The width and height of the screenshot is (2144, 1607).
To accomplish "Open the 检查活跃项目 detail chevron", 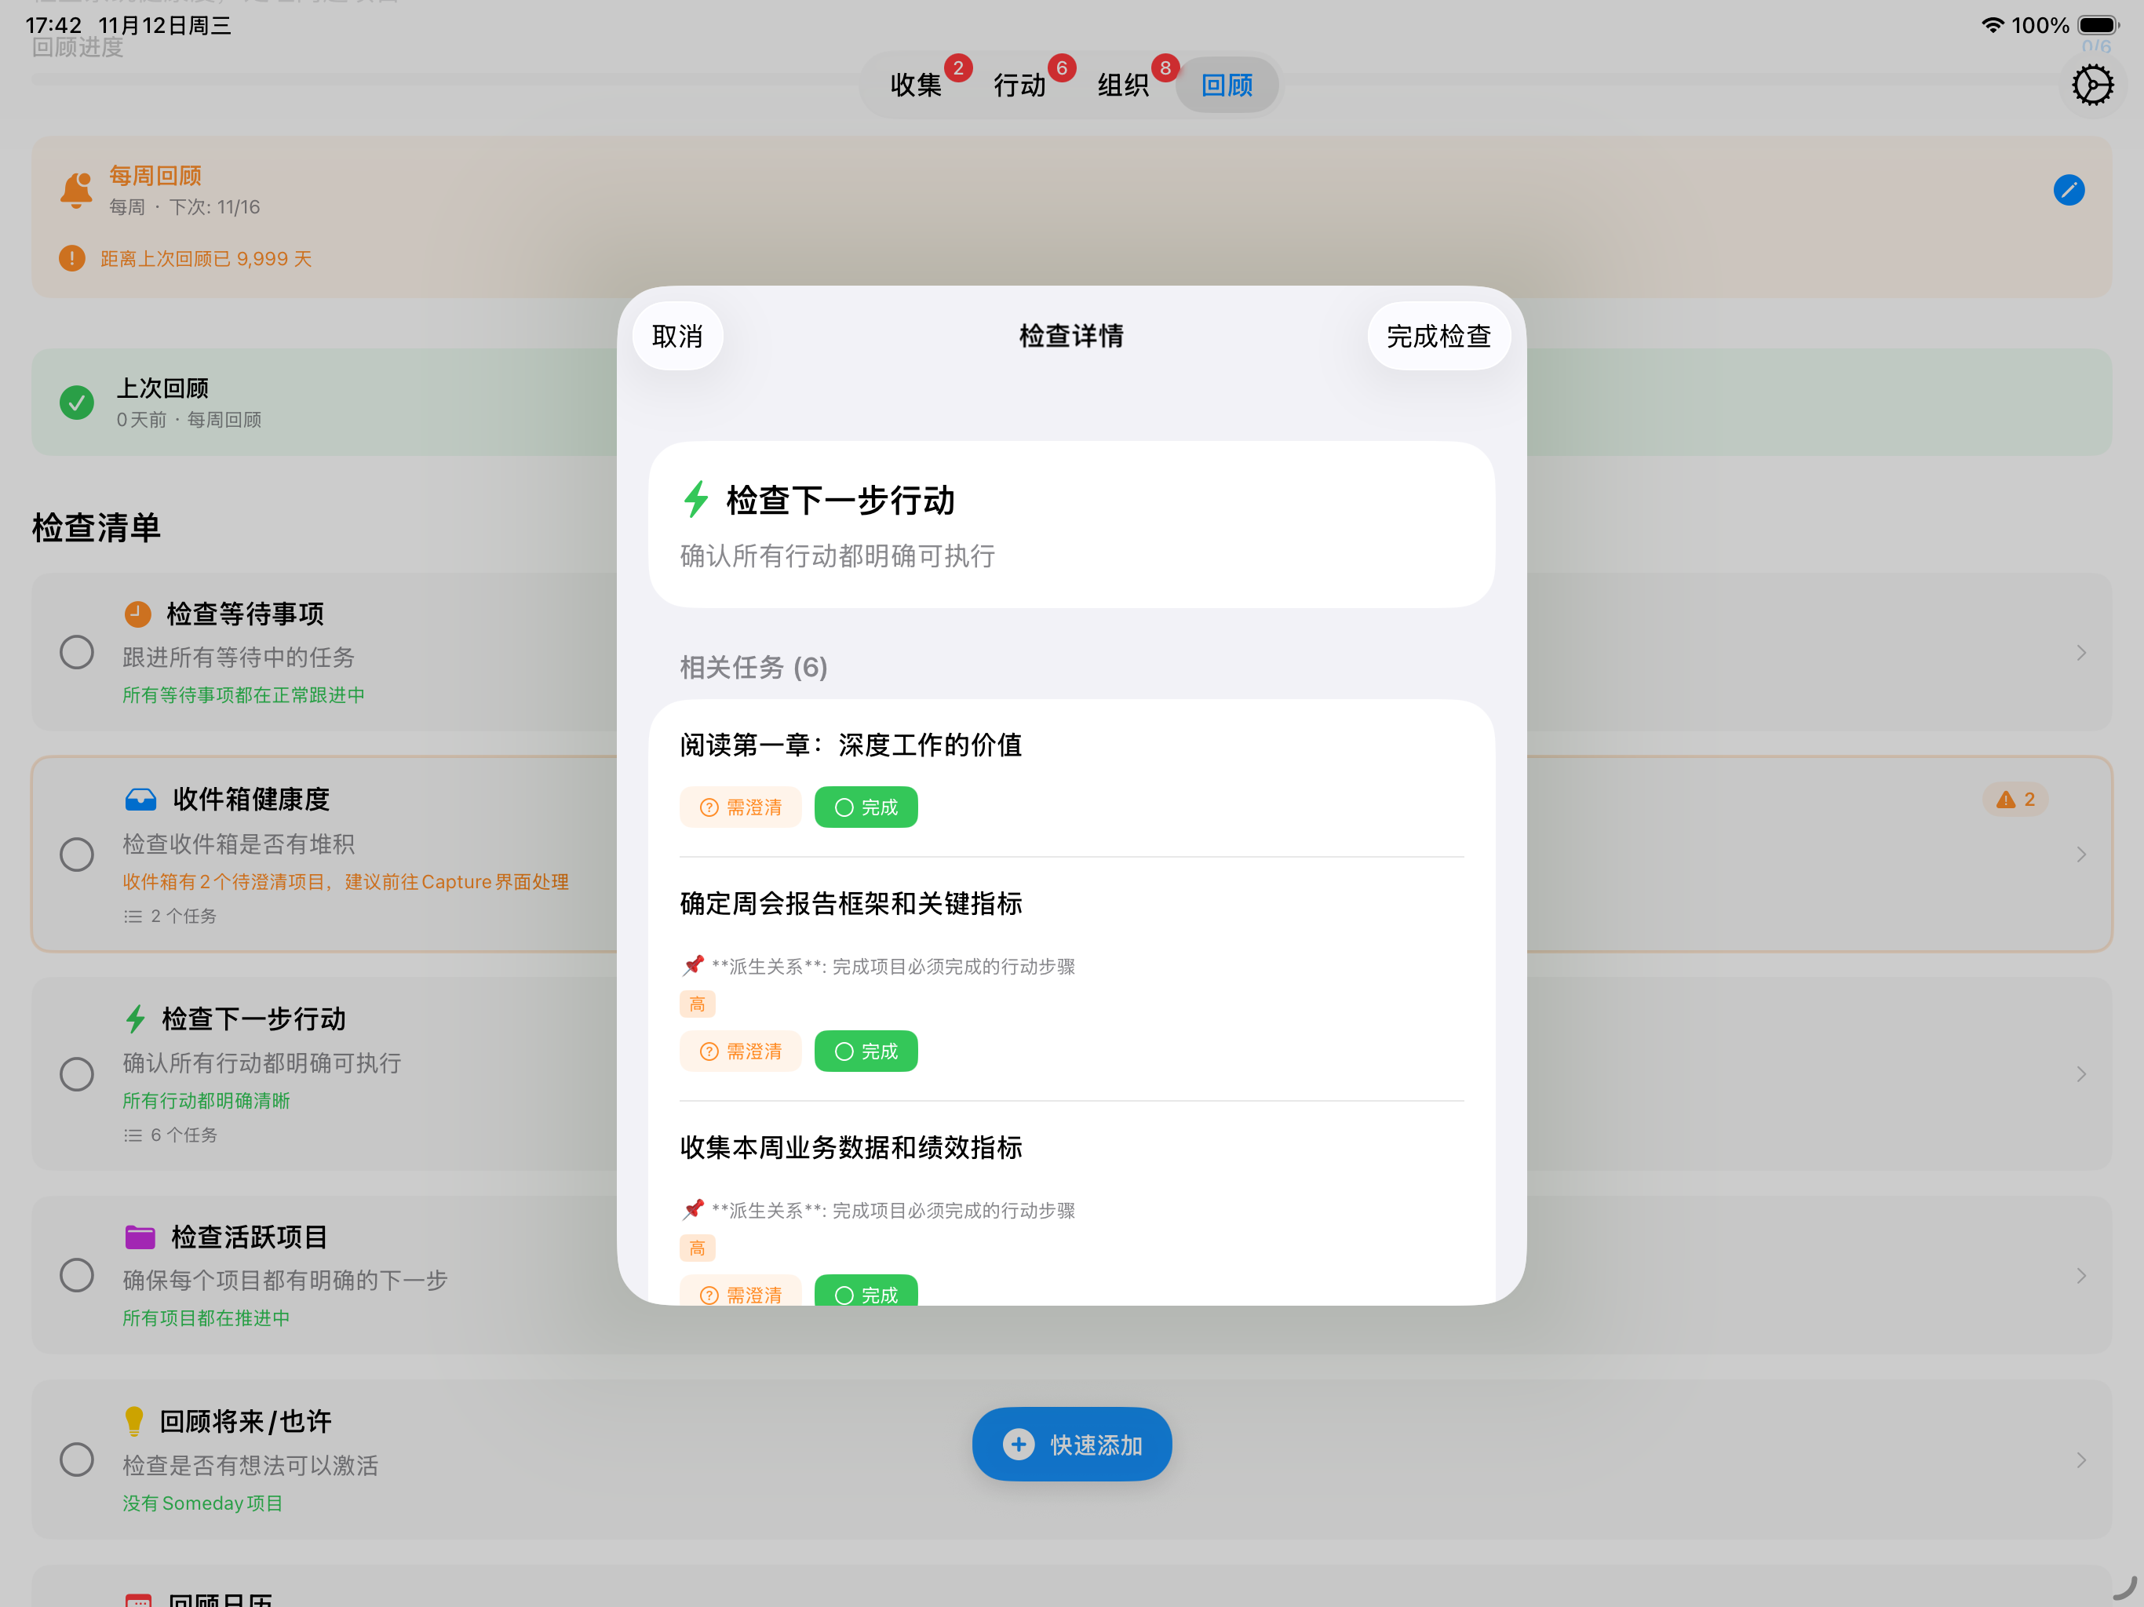I will (2081, 1276).
